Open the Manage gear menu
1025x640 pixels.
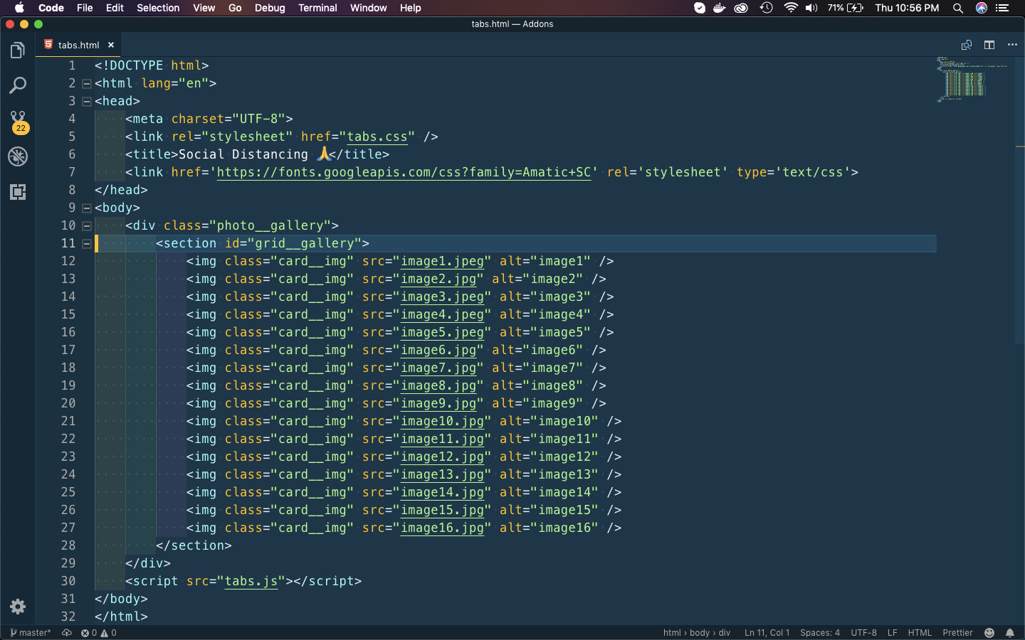pyautogui.click(x=18, y=606)
